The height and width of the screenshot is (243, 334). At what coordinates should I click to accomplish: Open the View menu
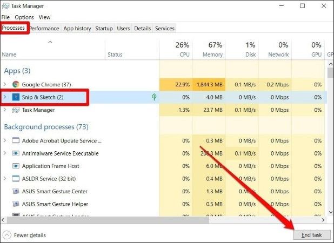point(44,17)
